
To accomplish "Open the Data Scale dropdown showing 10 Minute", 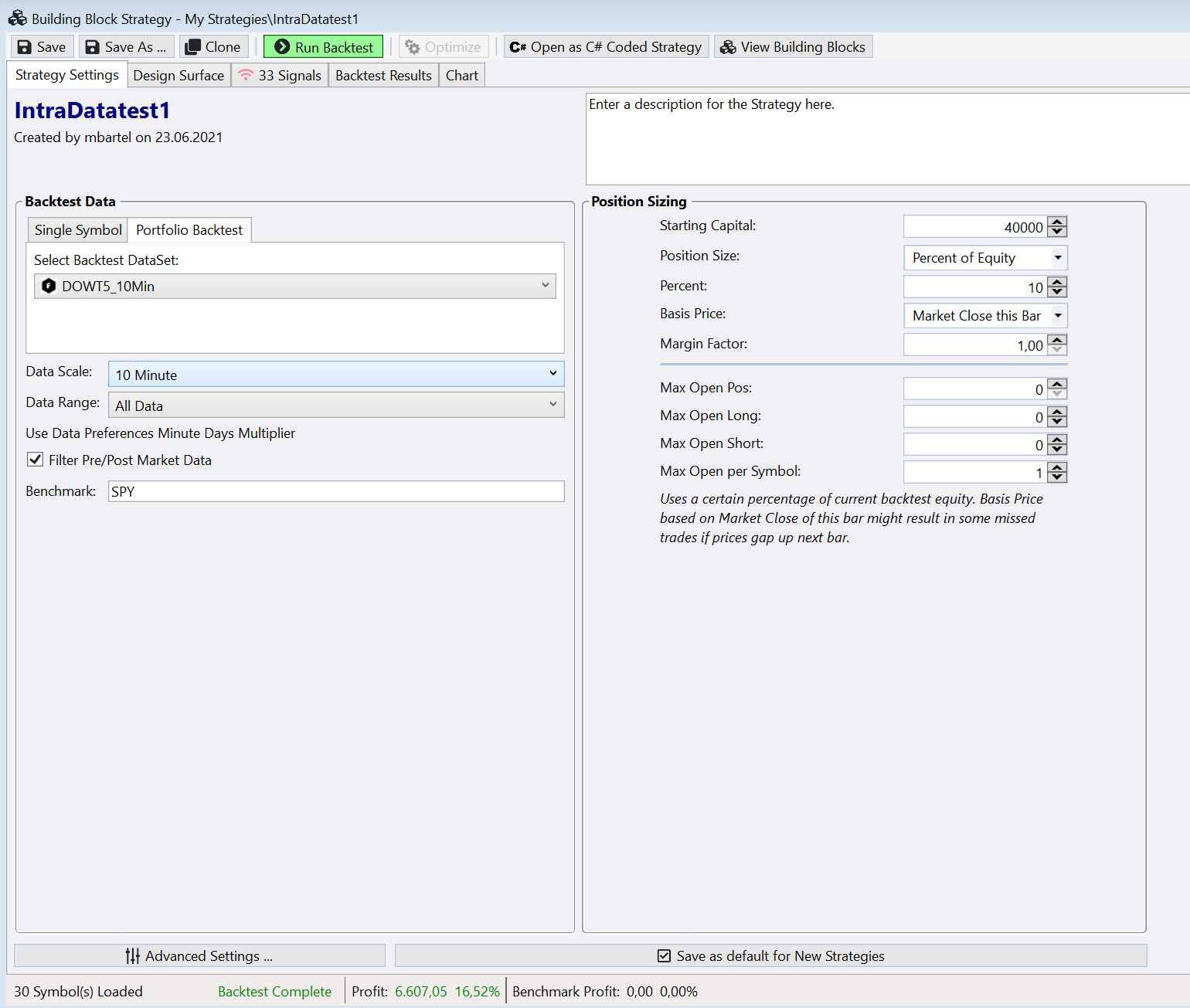I will (553, 374).
